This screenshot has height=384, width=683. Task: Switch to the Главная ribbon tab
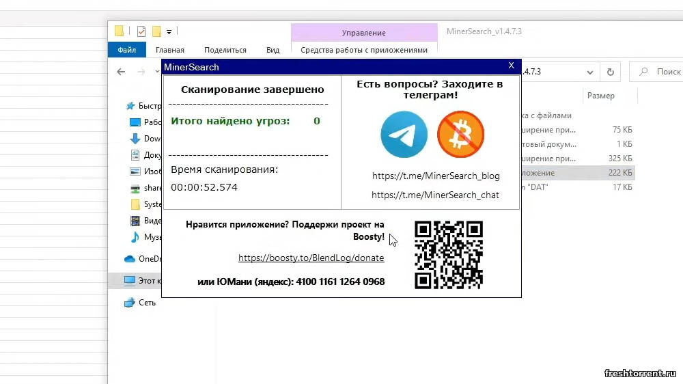pos(170,50)
